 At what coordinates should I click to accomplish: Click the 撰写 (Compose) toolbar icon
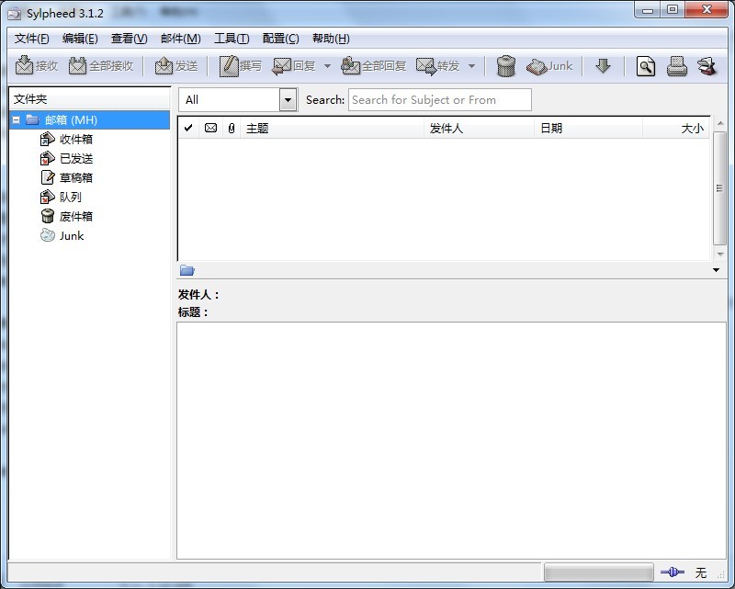pyautogui.click(x=241, y=66)
